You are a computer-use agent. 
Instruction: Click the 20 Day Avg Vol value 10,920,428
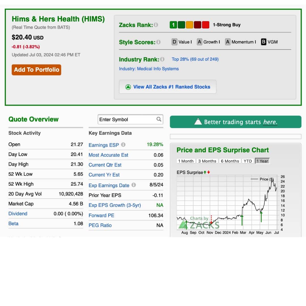coord(71,194)
